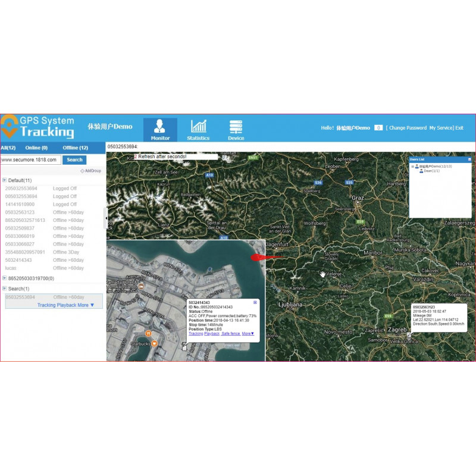
Task: Show the Offline (12) device filter
Action: pos(76,148)
